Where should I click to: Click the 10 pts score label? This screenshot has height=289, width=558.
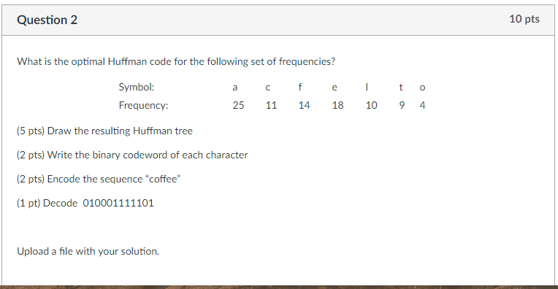tap(524, 19)
